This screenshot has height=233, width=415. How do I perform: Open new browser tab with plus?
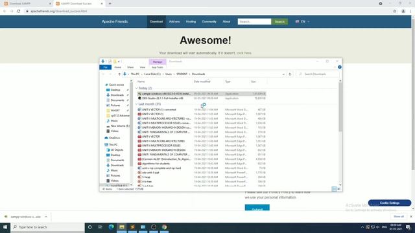click(110, 4)
